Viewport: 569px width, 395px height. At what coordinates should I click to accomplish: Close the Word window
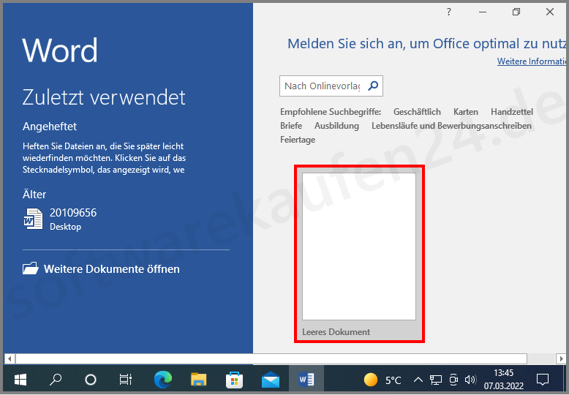click(550, 12)
